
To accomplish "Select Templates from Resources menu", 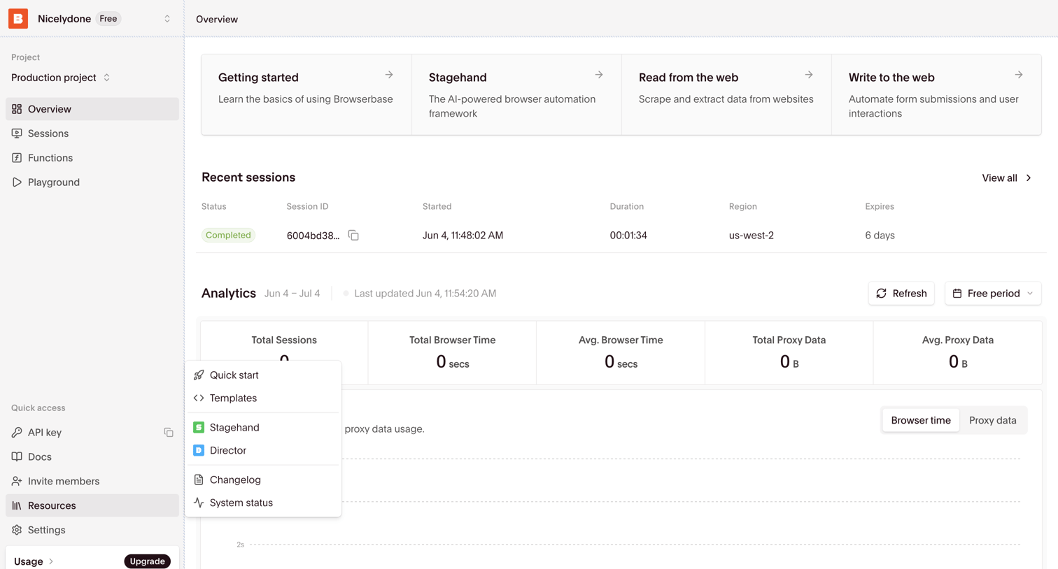I will click(x=263, y=398).
